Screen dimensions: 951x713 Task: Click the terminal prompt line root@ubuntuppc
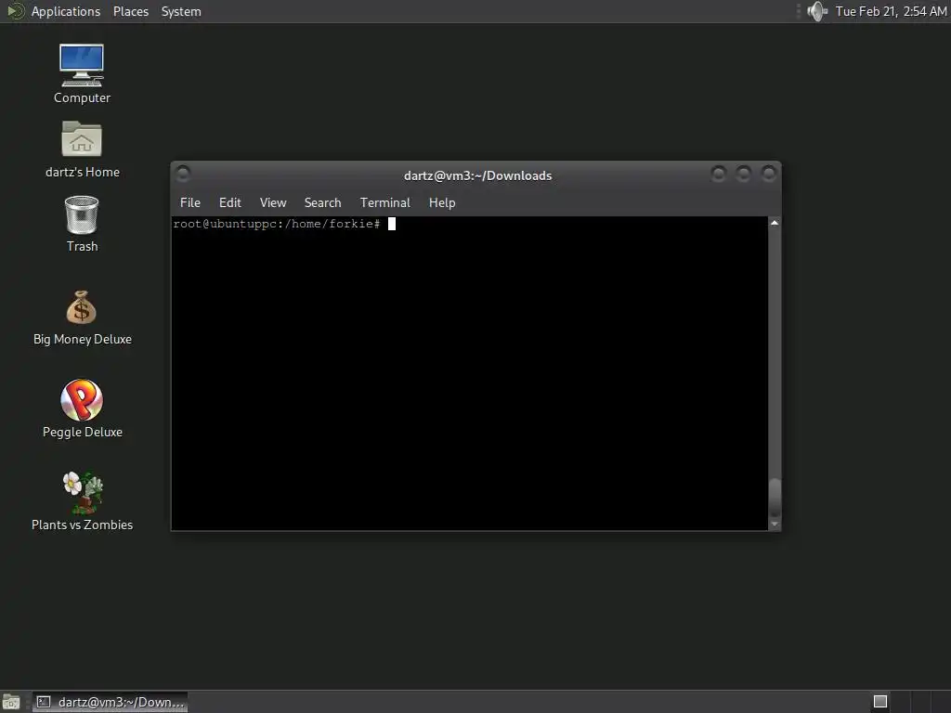[277, 224]
